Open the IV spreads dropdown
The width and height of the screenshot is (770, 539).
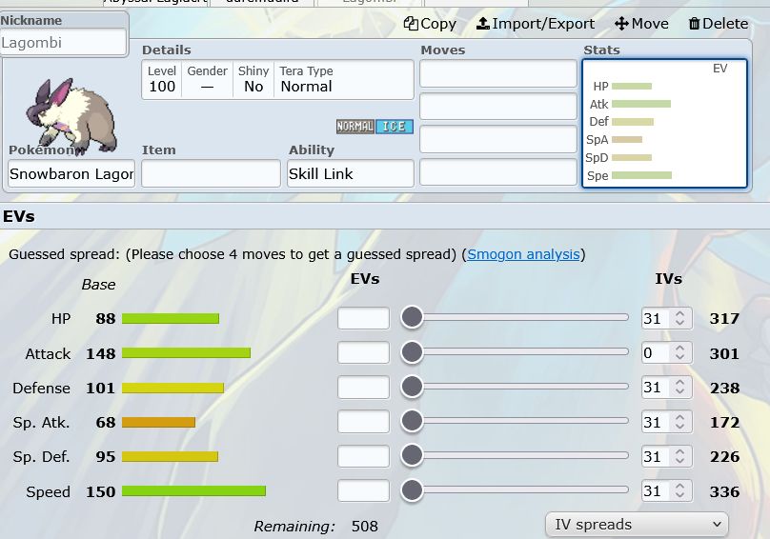click(637, 525)
